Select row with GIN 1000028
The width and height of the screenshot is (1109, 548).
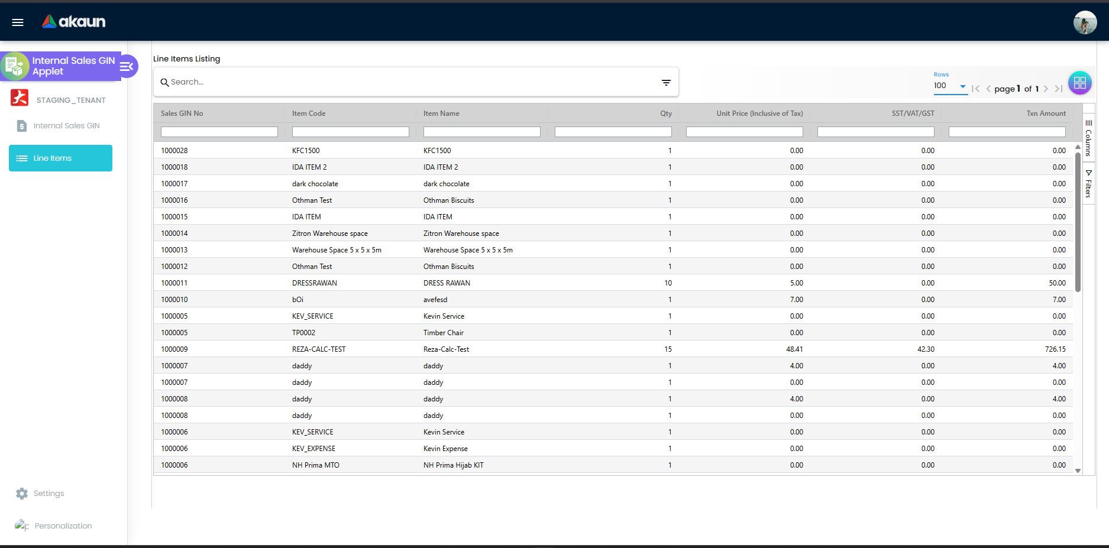pos(613,151)
